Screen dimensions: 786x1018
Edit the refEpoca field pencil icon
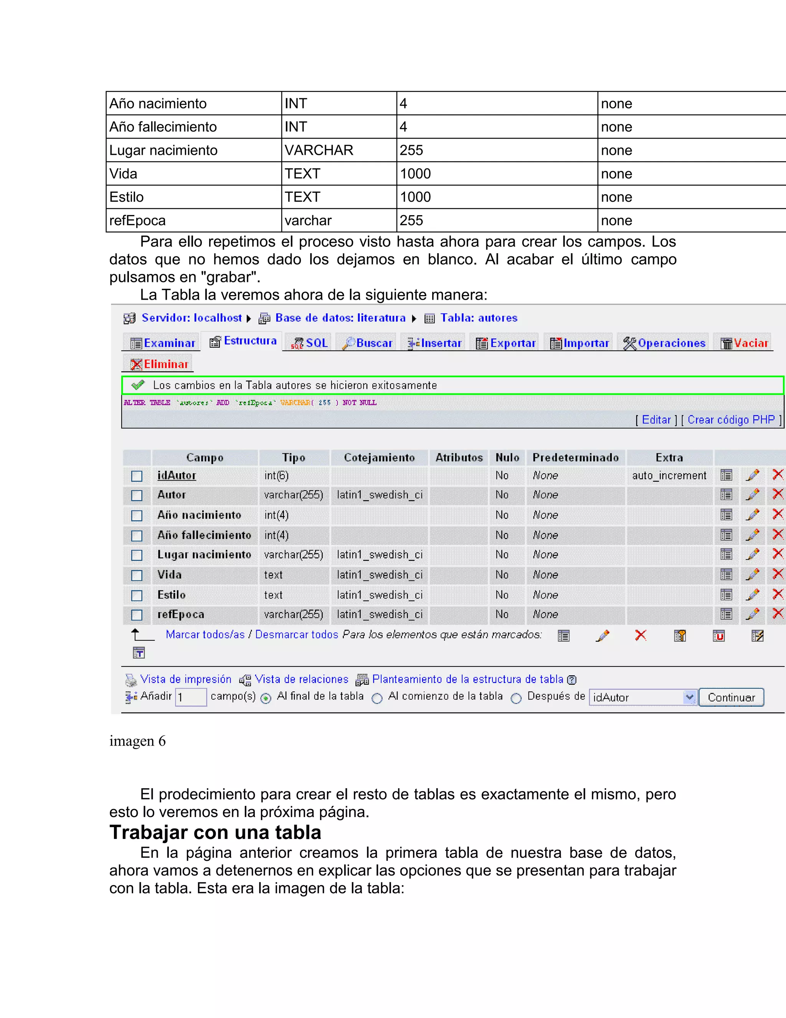pos(753,614)
